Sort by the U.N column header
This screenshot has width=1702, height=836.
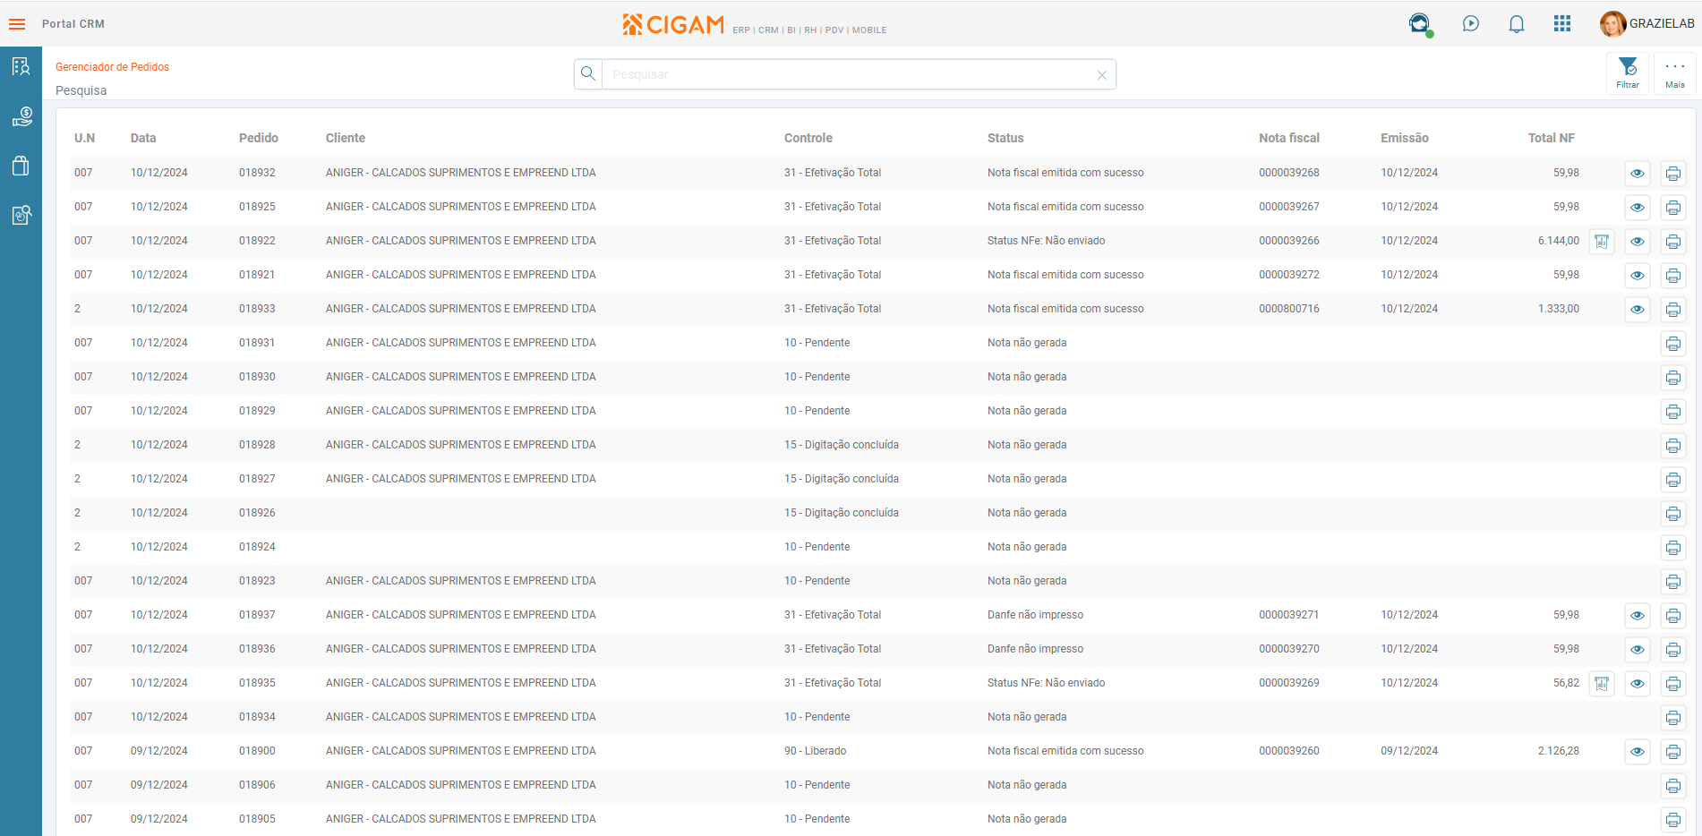(84, 138)
